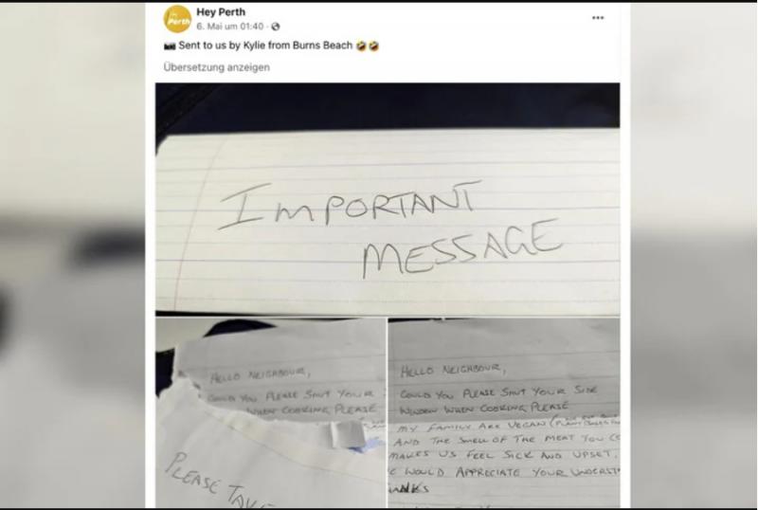Screen dimensions: 758x510
Task: Click the first laughing emoji in post text
Action: 361,46
